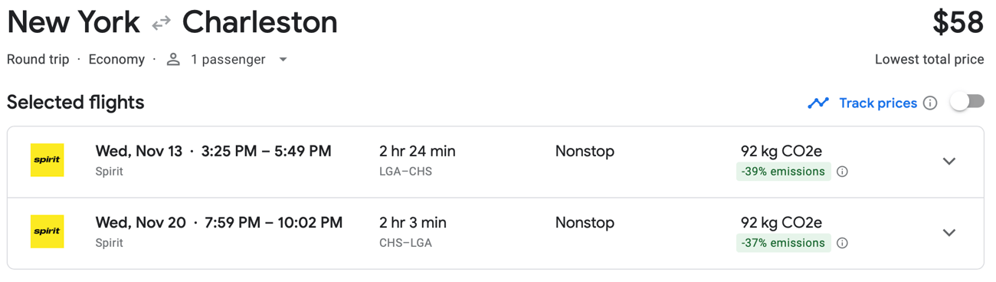Screen dimensions: 996x282
Task: Expand the Nov 13 LGA–CHS flight details
Action: (948, 161)
